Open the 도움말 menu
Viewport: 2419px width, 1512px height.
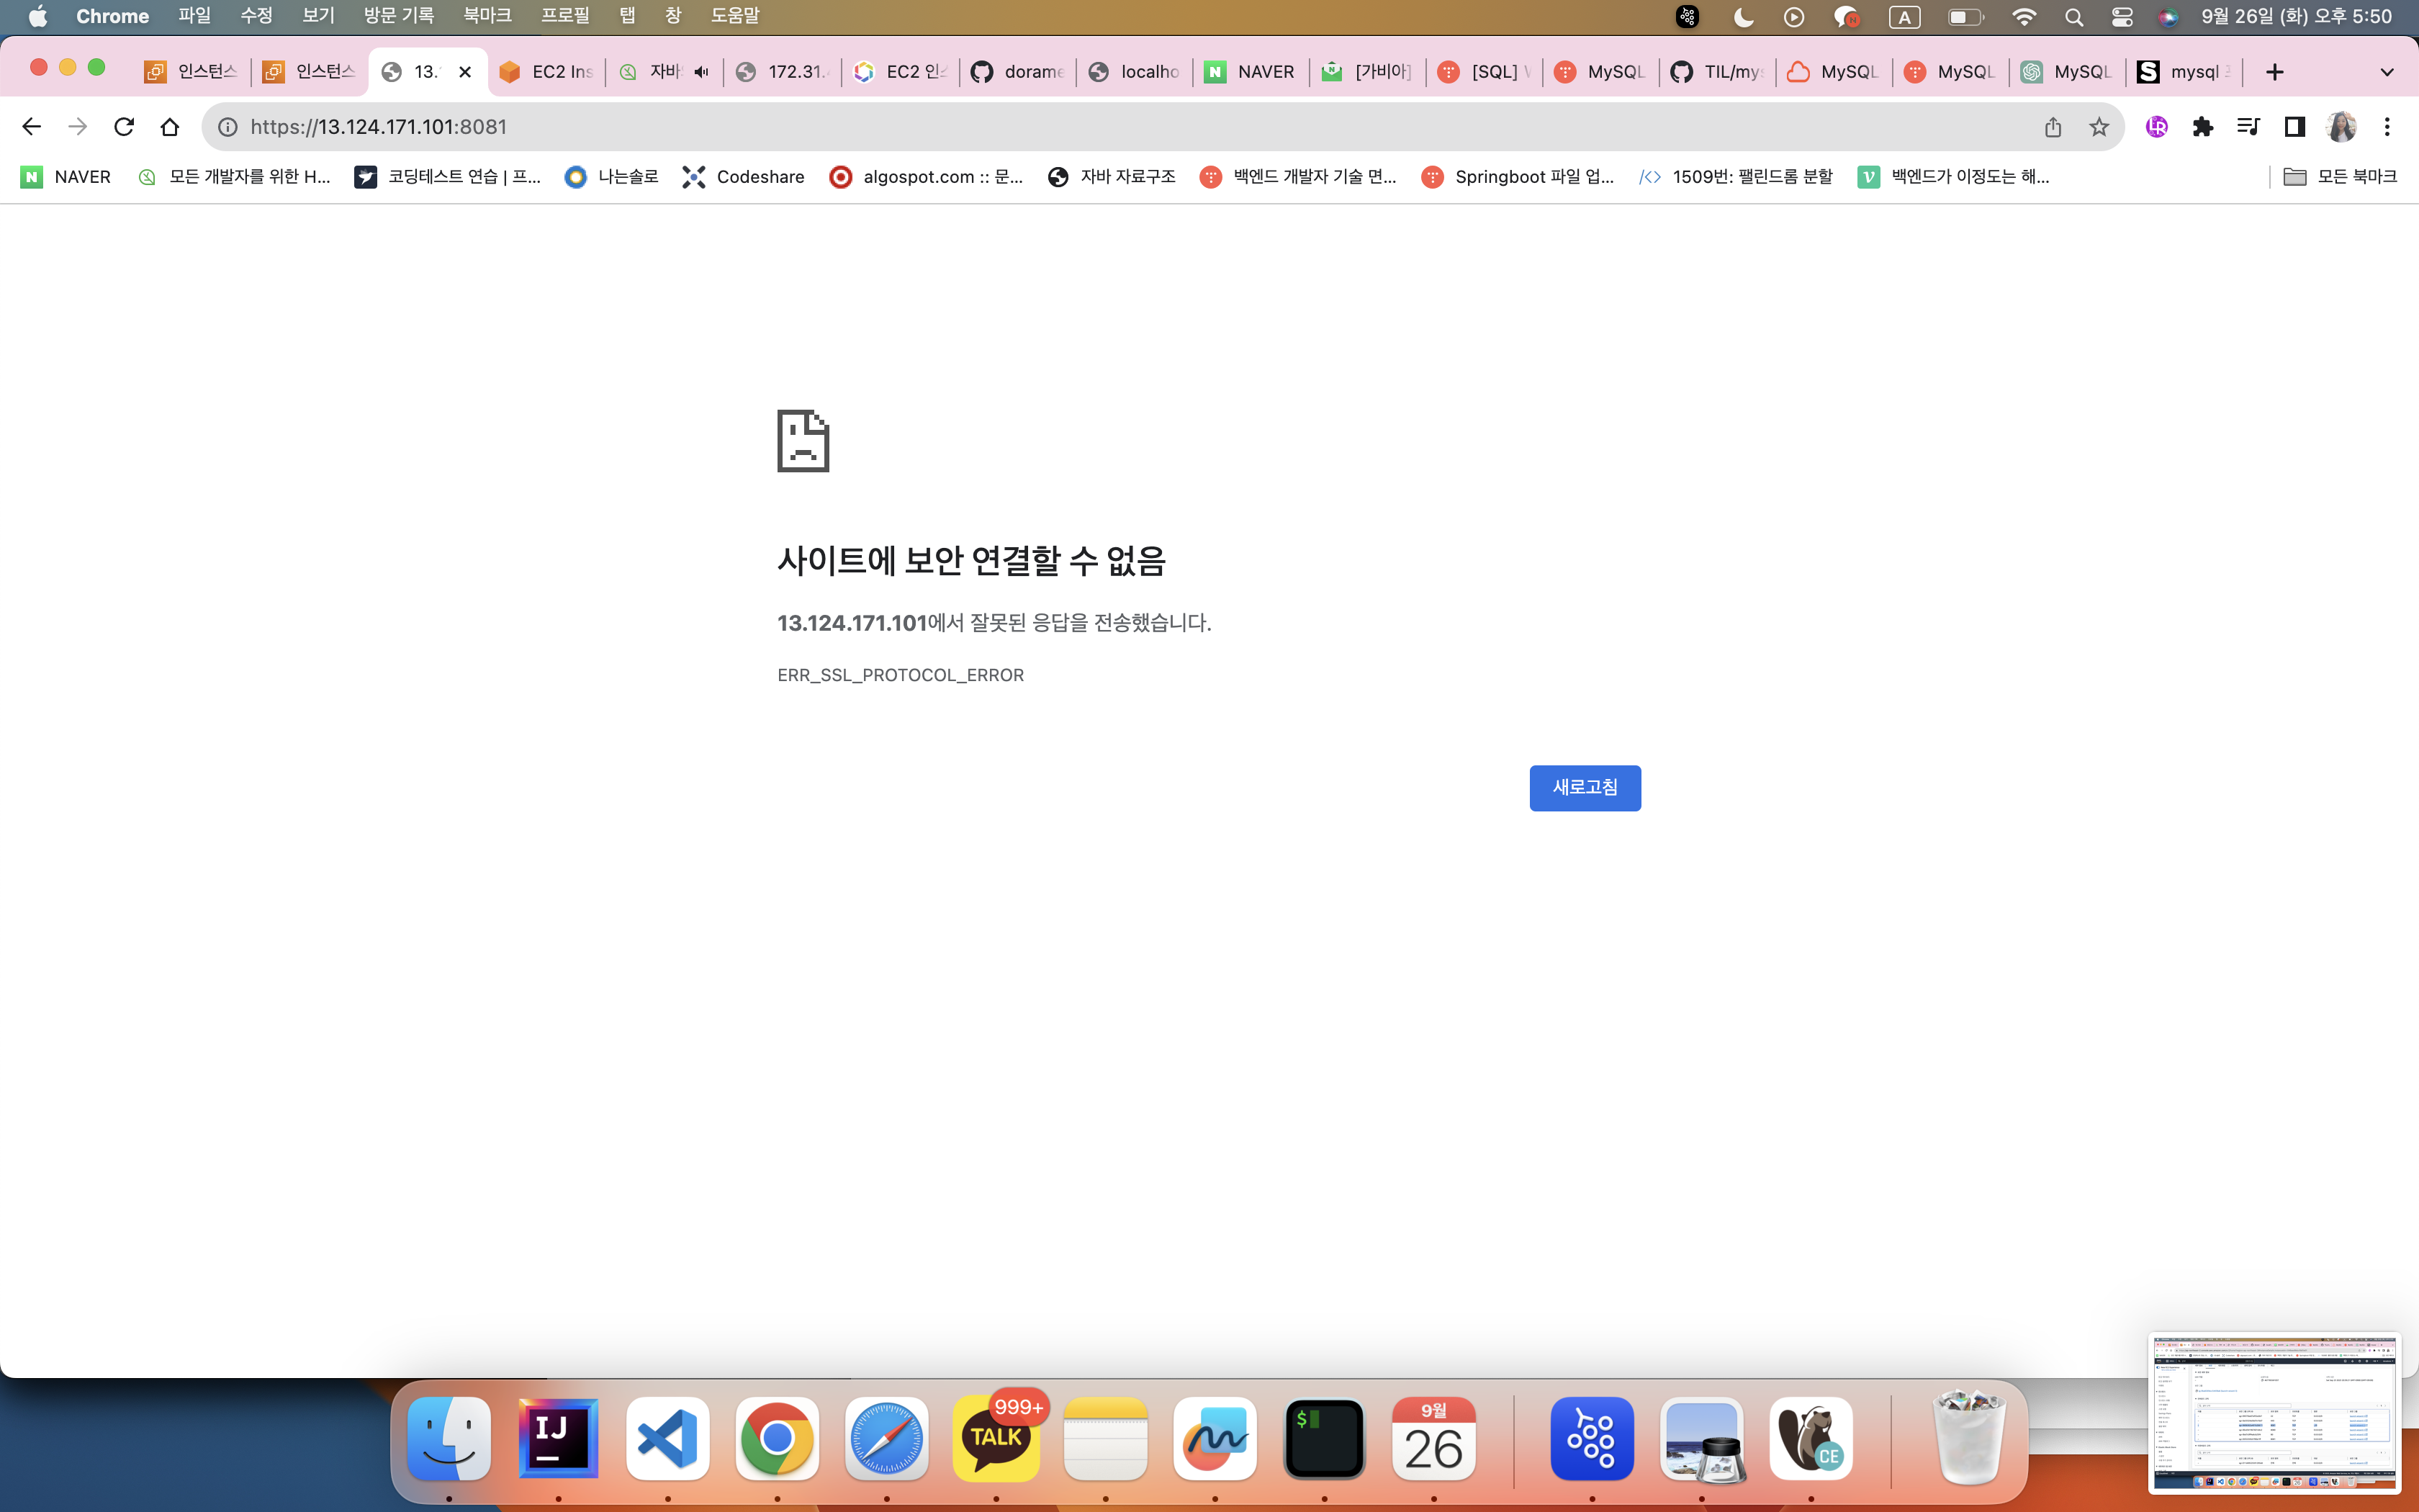[734, 16]
